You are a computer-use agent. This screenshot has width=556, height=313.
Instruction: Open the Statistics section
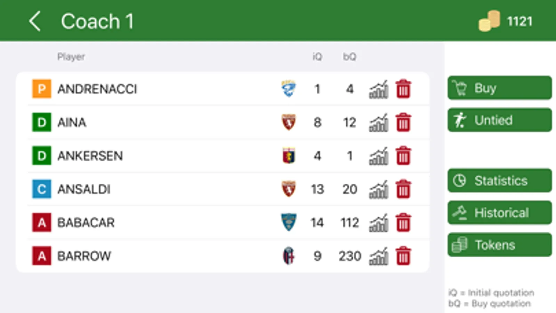coord(499,180)
